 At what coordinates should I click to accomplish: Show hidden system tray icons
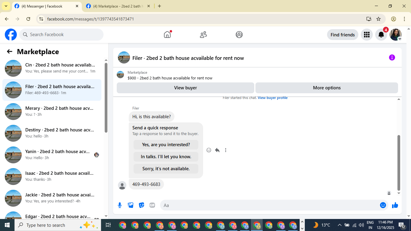[x=339, y=225]
